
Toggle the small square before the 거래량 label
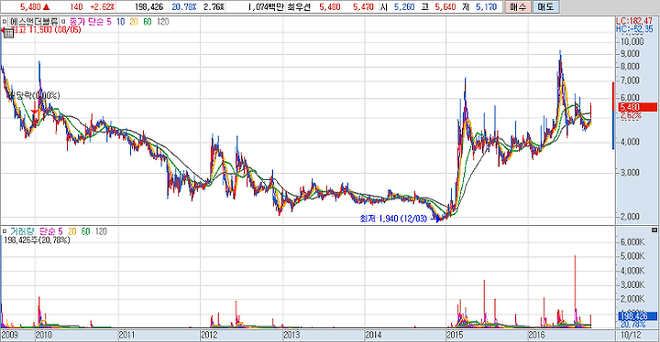(5, 231)
